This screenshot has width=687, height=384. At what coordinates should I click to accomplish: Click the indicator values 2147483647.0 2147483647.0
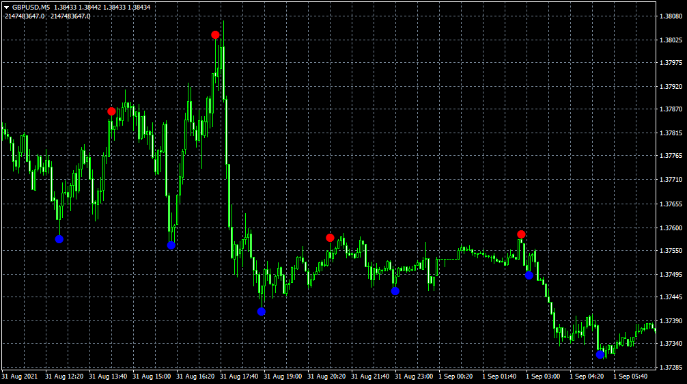47,16
